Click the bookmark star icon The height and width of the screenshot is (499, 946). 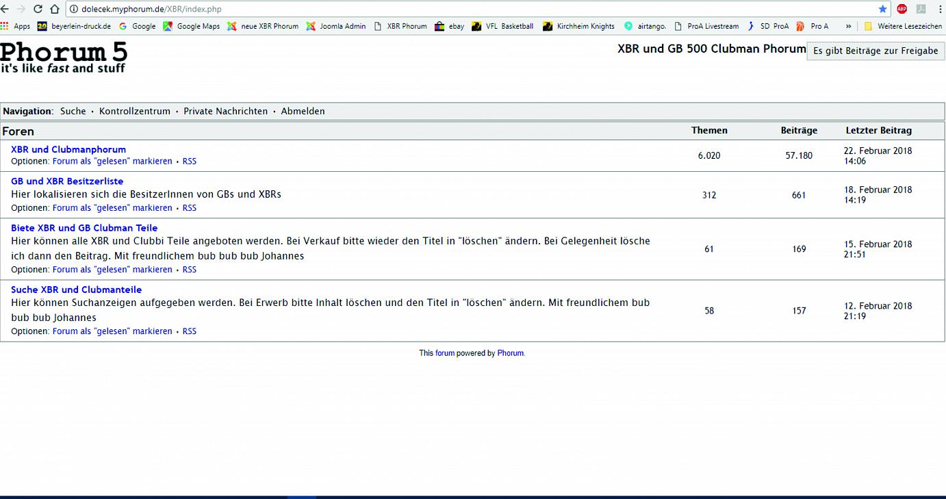tap(882, 9)
